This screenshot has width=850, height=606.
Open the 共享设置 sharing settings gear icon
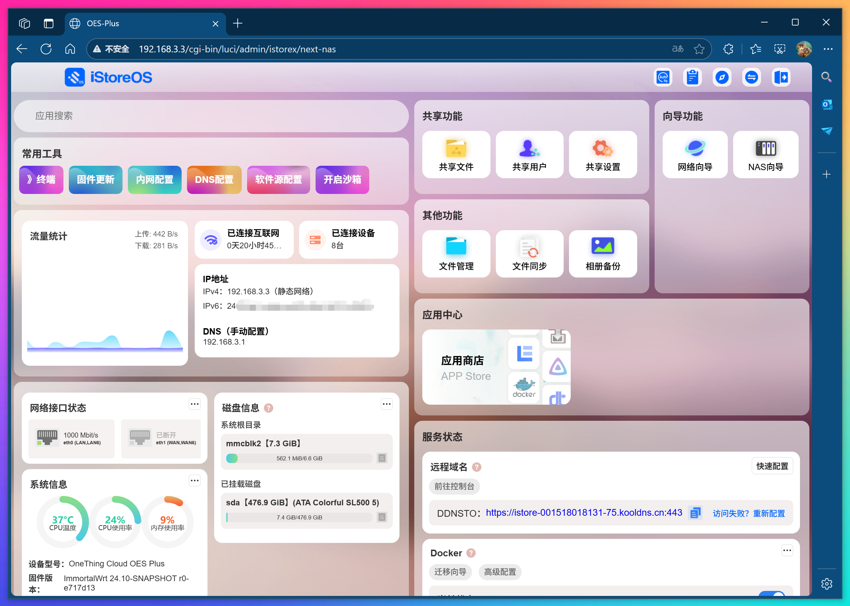[603, 154]
